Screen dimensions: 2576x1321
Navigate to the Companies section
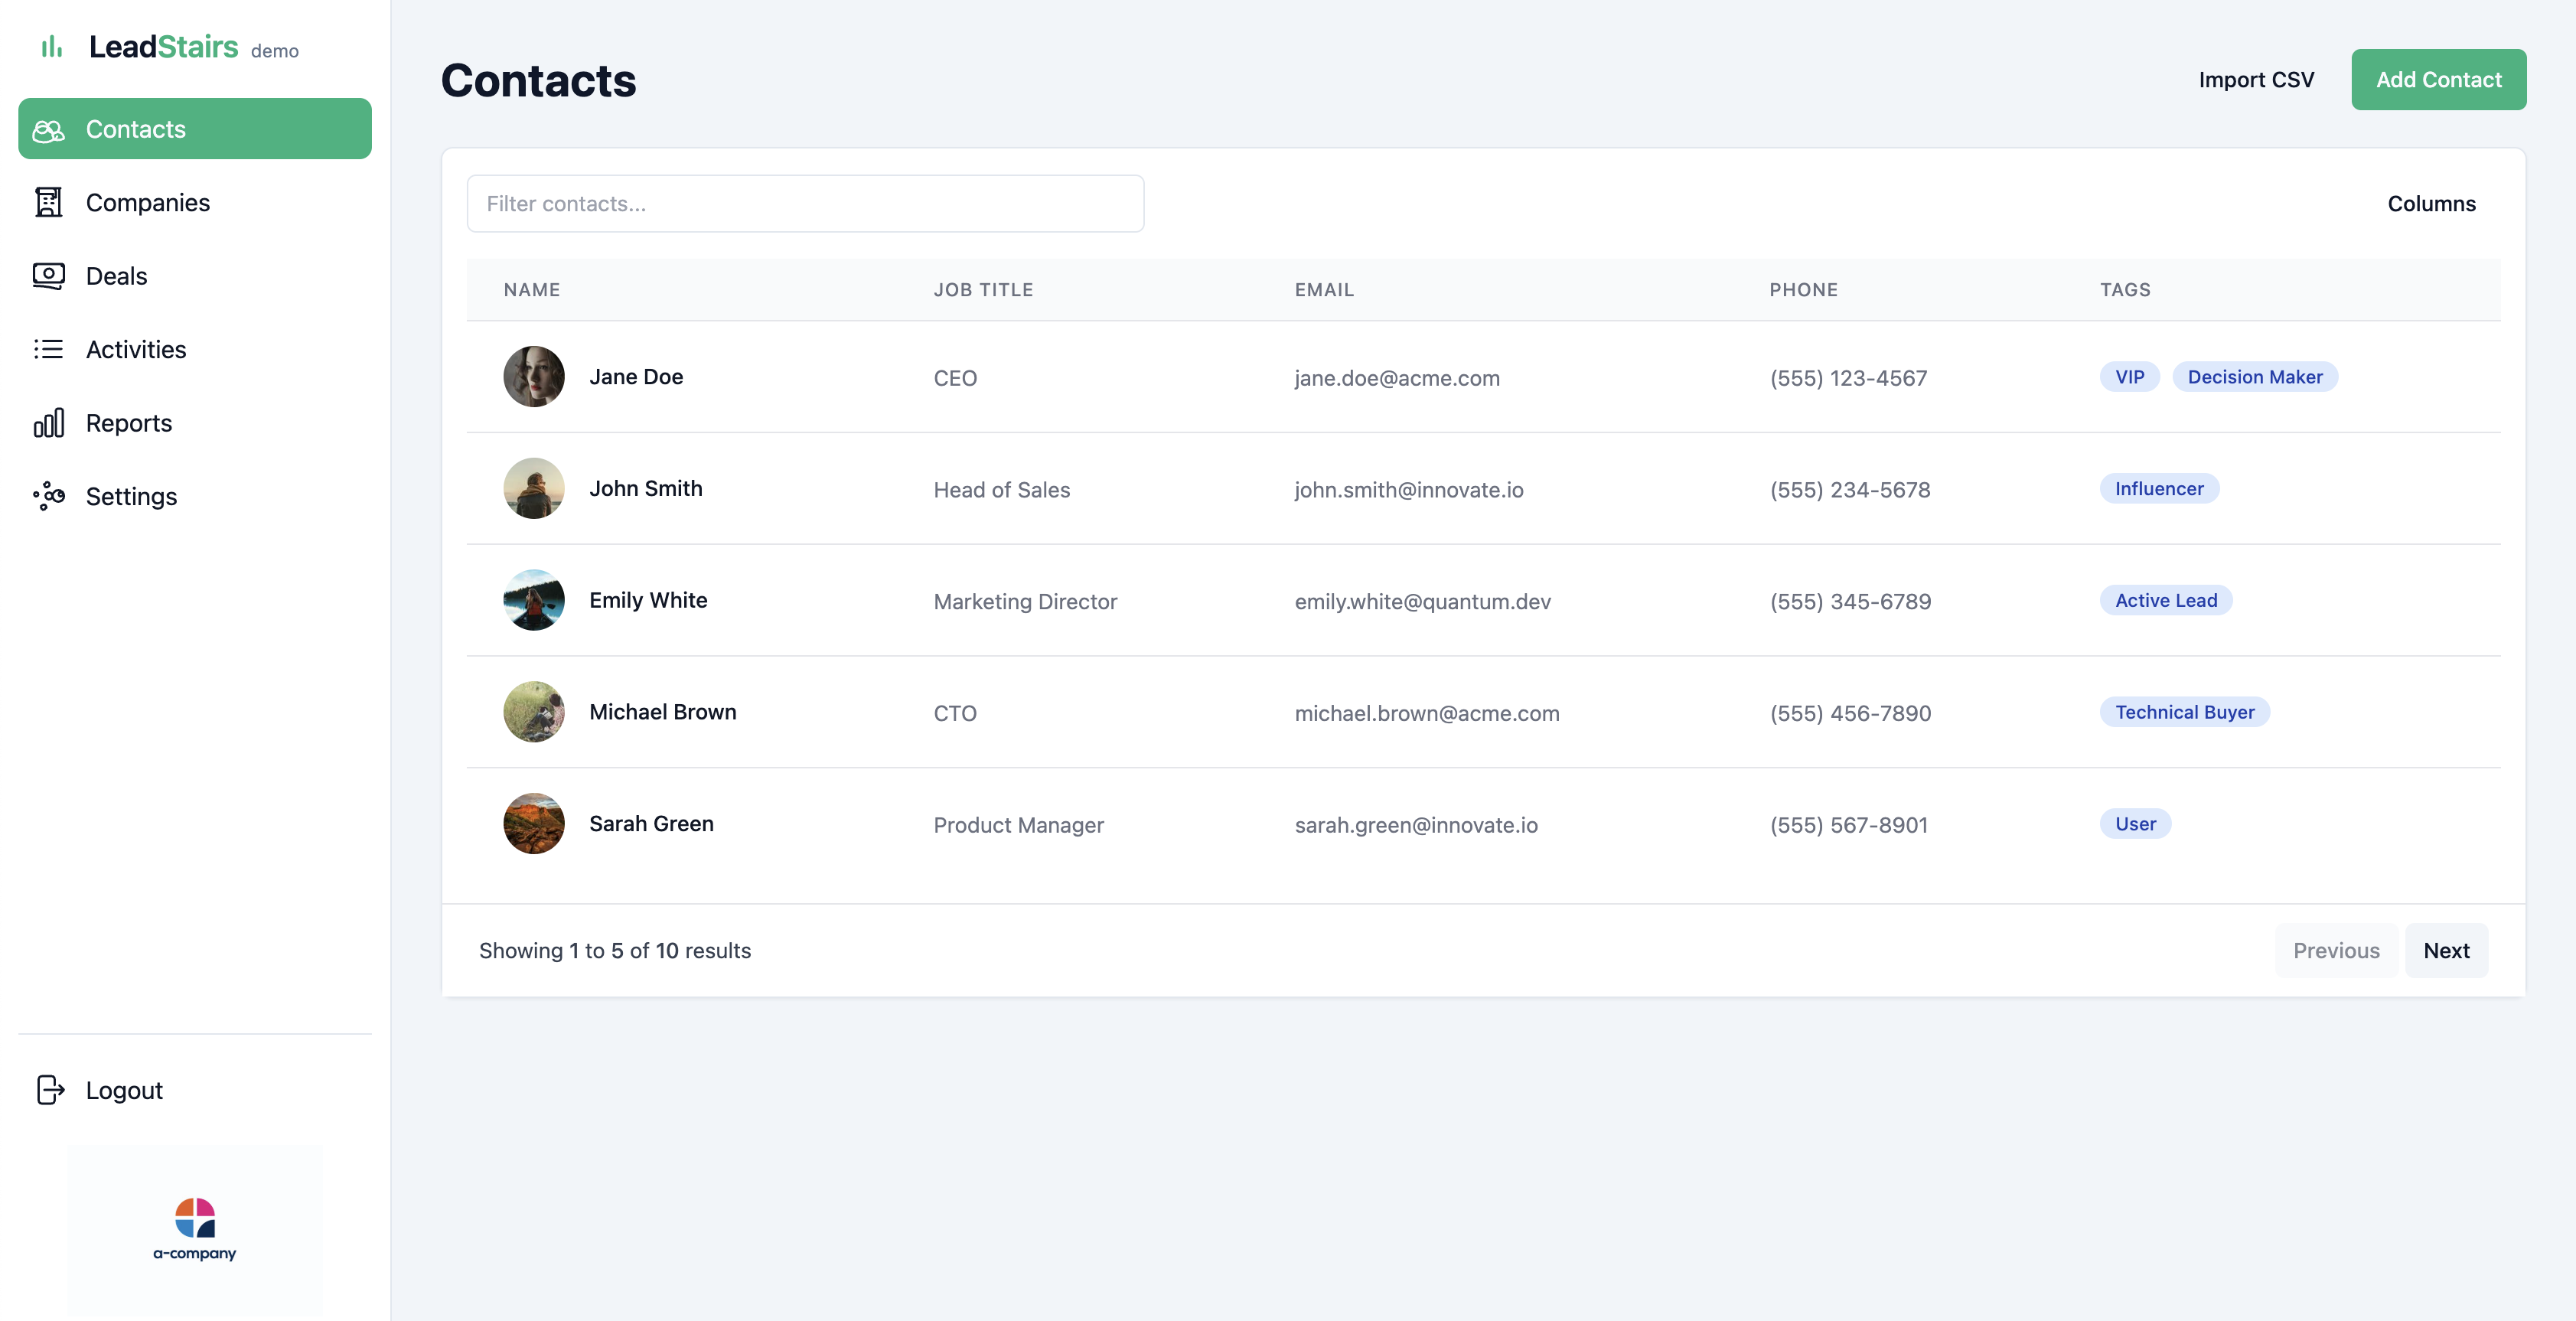coord(147,202)
